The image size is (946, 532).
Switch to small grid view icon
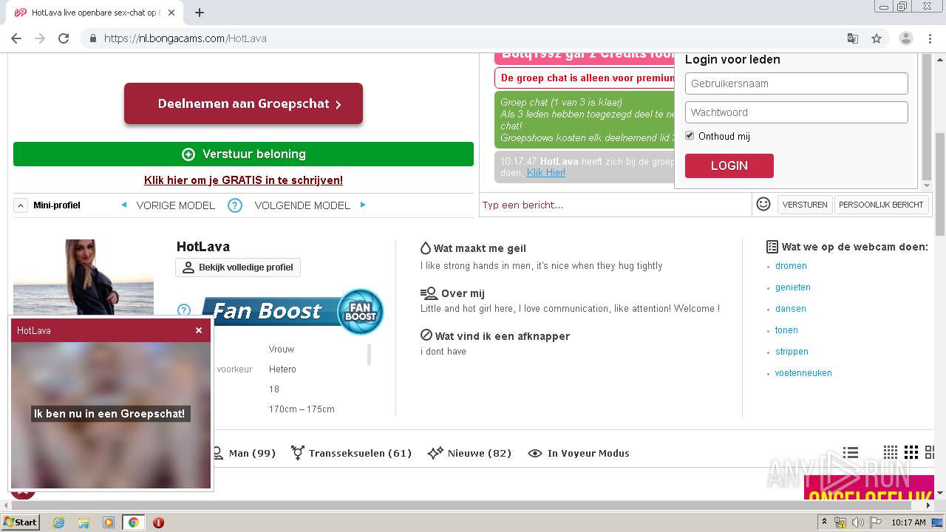[891, 452]
